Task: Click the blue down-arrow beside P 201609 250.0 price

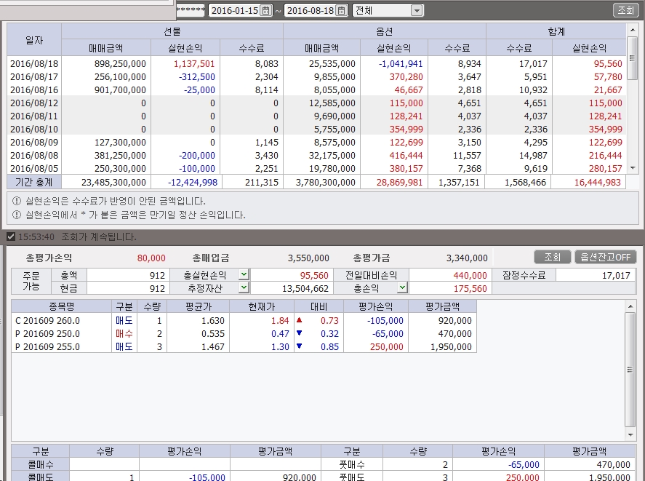Action: [x=299, y=333]
